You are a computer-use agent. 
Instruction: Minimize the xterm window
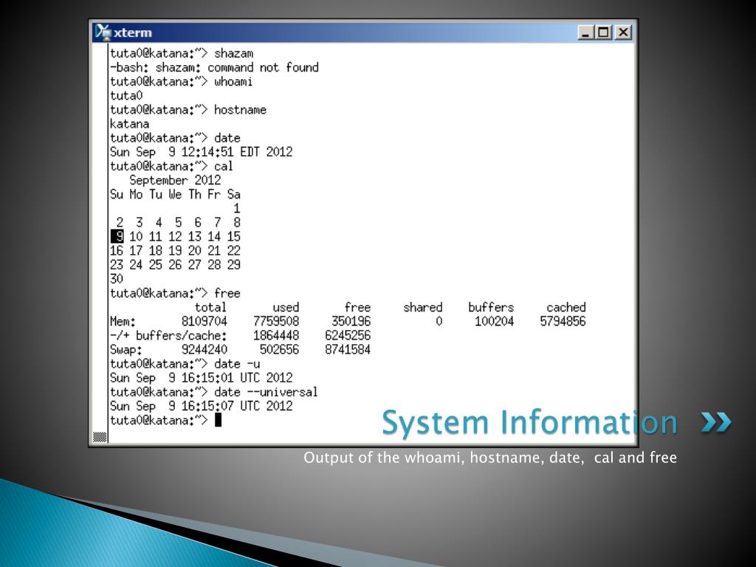pos(585,32)
